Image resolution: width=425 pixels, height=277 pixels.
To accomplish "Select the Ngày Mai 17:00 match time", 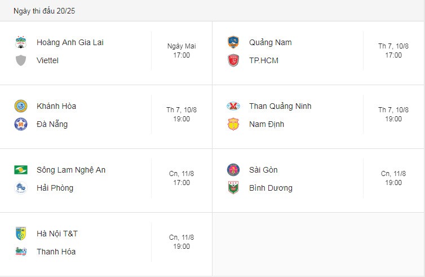I will point(181,50).
